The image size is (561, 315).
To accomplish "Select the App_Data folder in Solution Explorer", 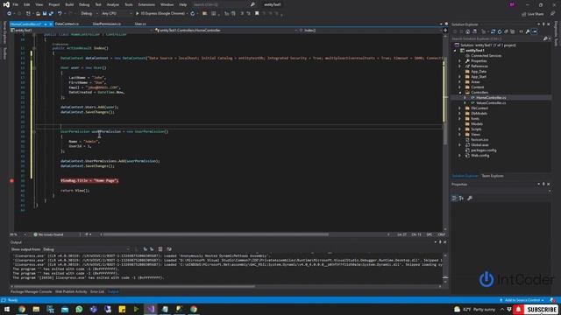I will 479,72.
